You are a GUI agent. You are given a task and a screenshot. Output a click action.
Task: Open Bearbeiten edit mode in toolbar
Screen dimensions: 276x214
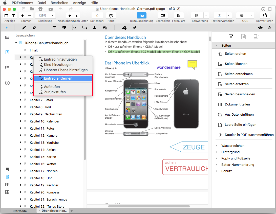pos(163,15)
